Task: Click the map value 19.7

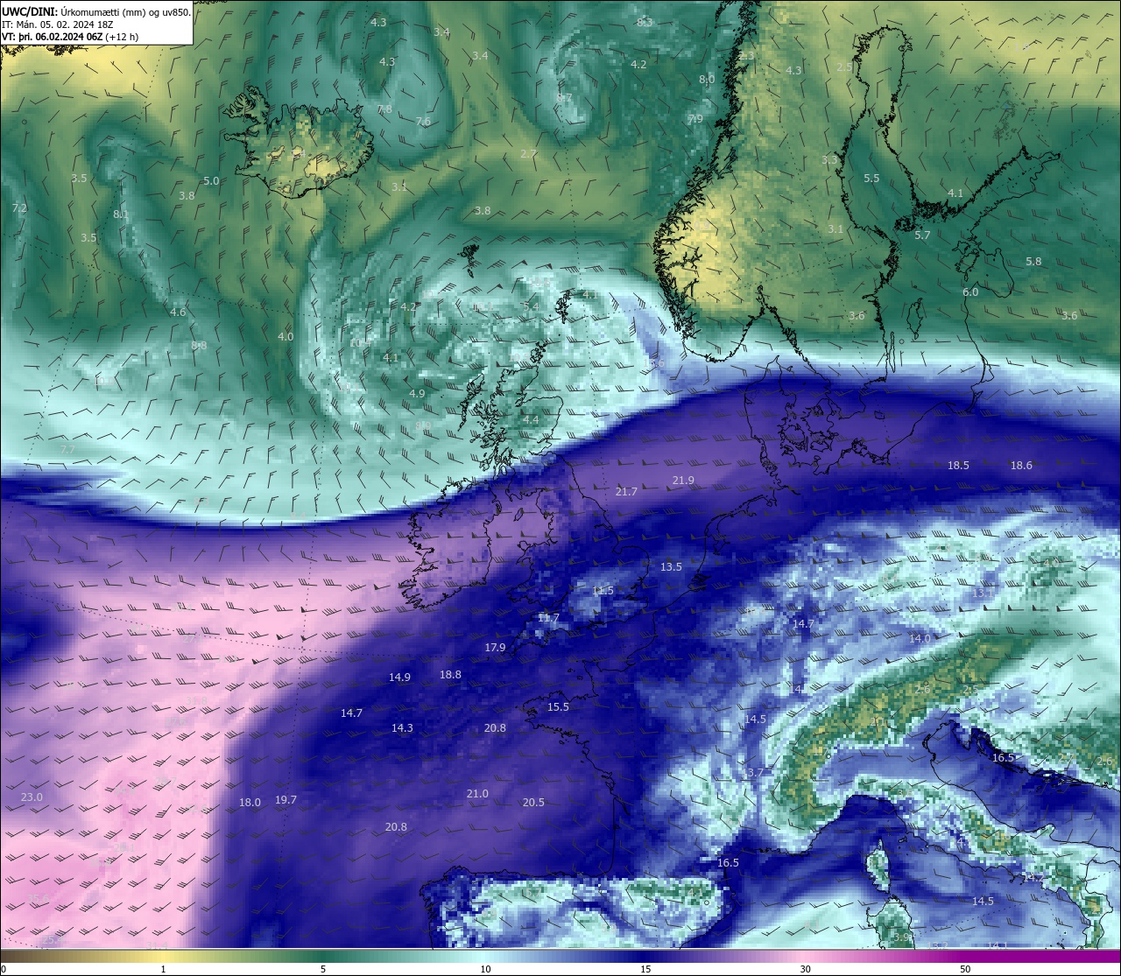Action: (x=286, y=799)
